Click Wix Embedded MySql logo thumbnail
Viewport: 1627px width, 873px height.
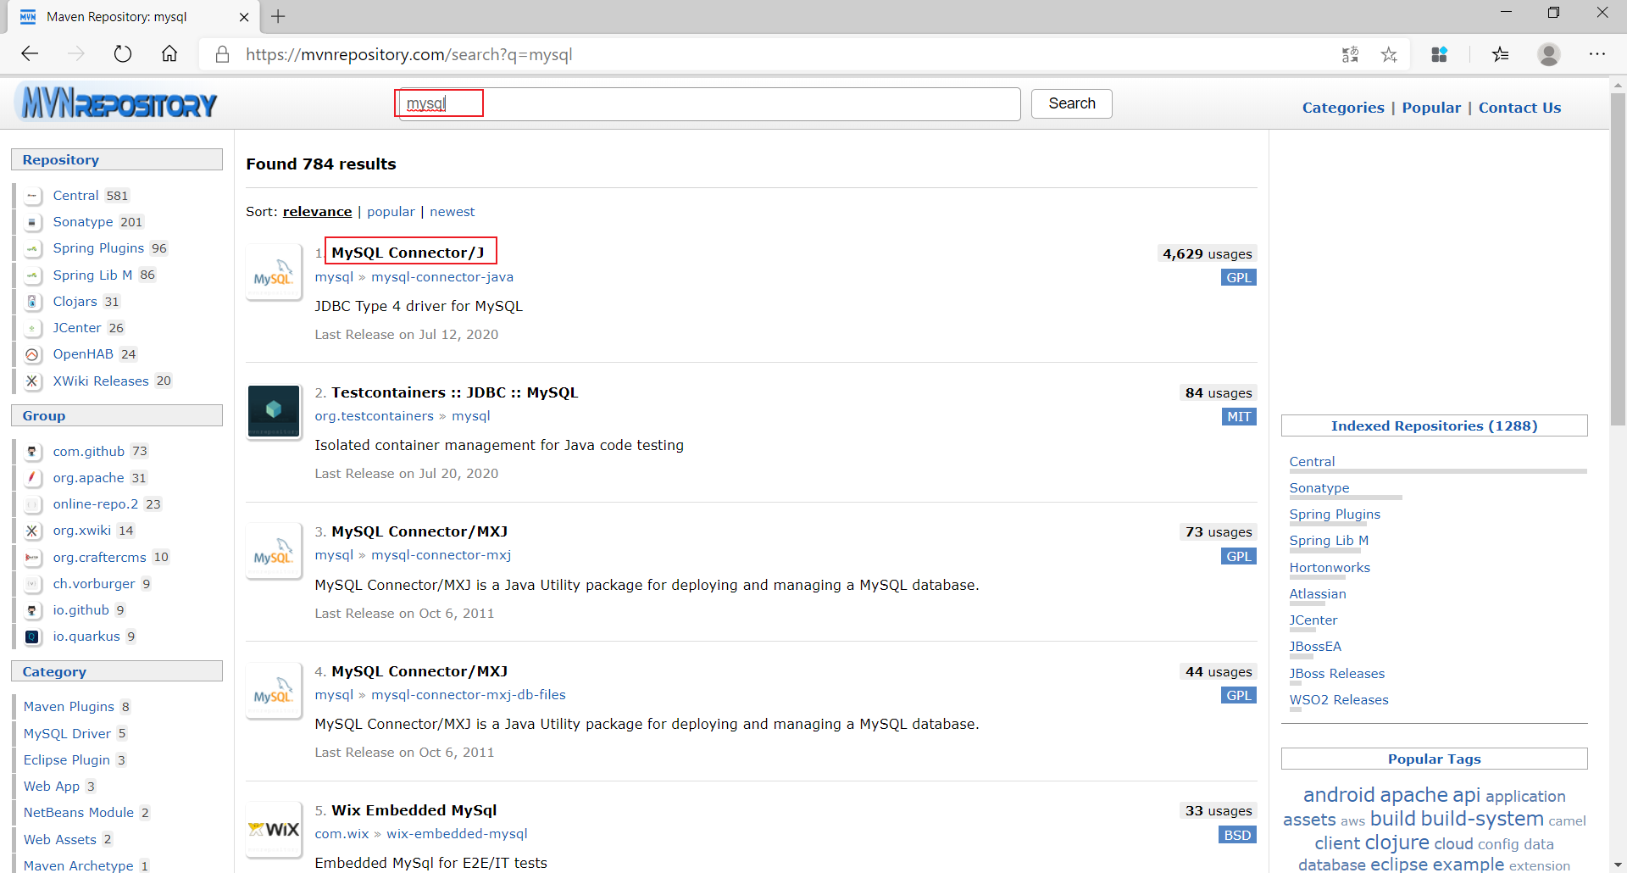point(273,829)
